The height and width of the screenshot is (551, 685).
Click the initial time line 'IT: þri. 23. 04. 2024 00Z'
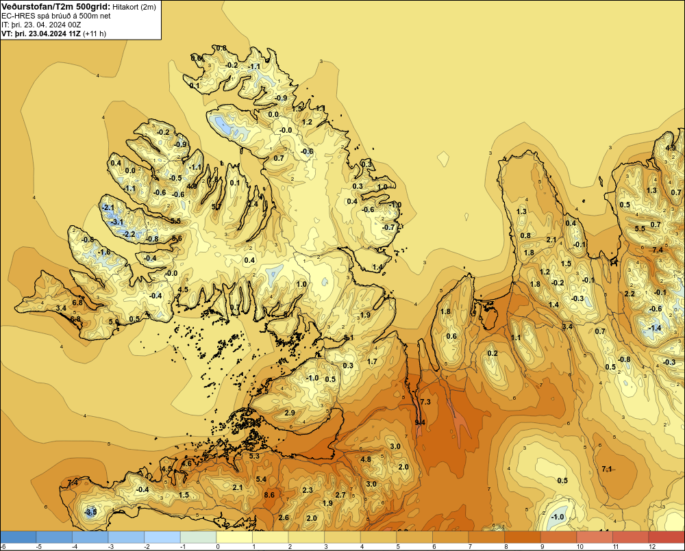[41, 25]
